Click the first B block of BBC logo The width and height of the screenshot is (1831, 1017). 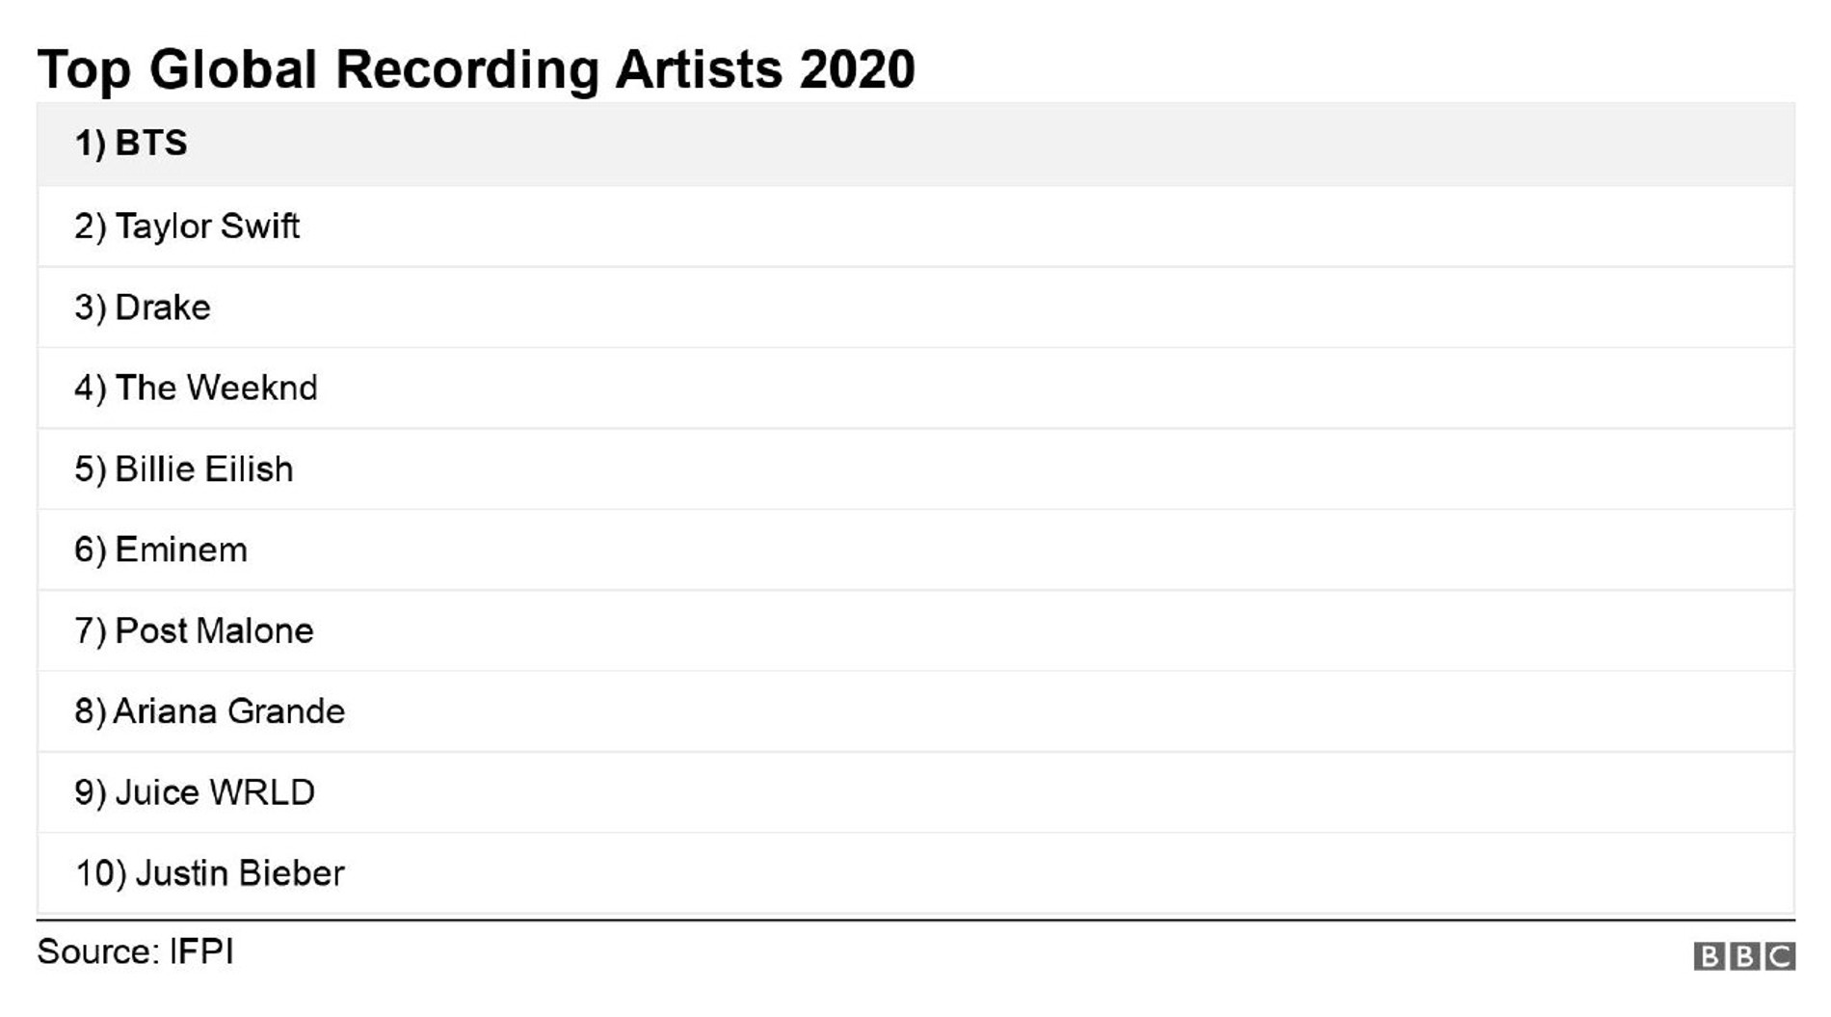[x=1709, y=956]
